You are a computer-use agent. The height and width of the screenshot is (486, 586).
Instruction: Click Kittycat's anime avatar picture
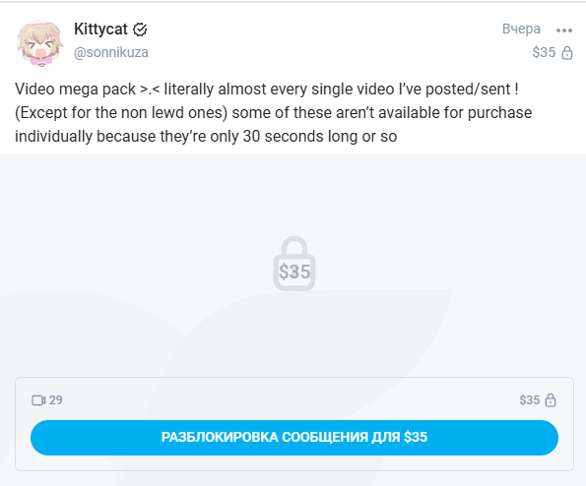click(x=40, y=43)
